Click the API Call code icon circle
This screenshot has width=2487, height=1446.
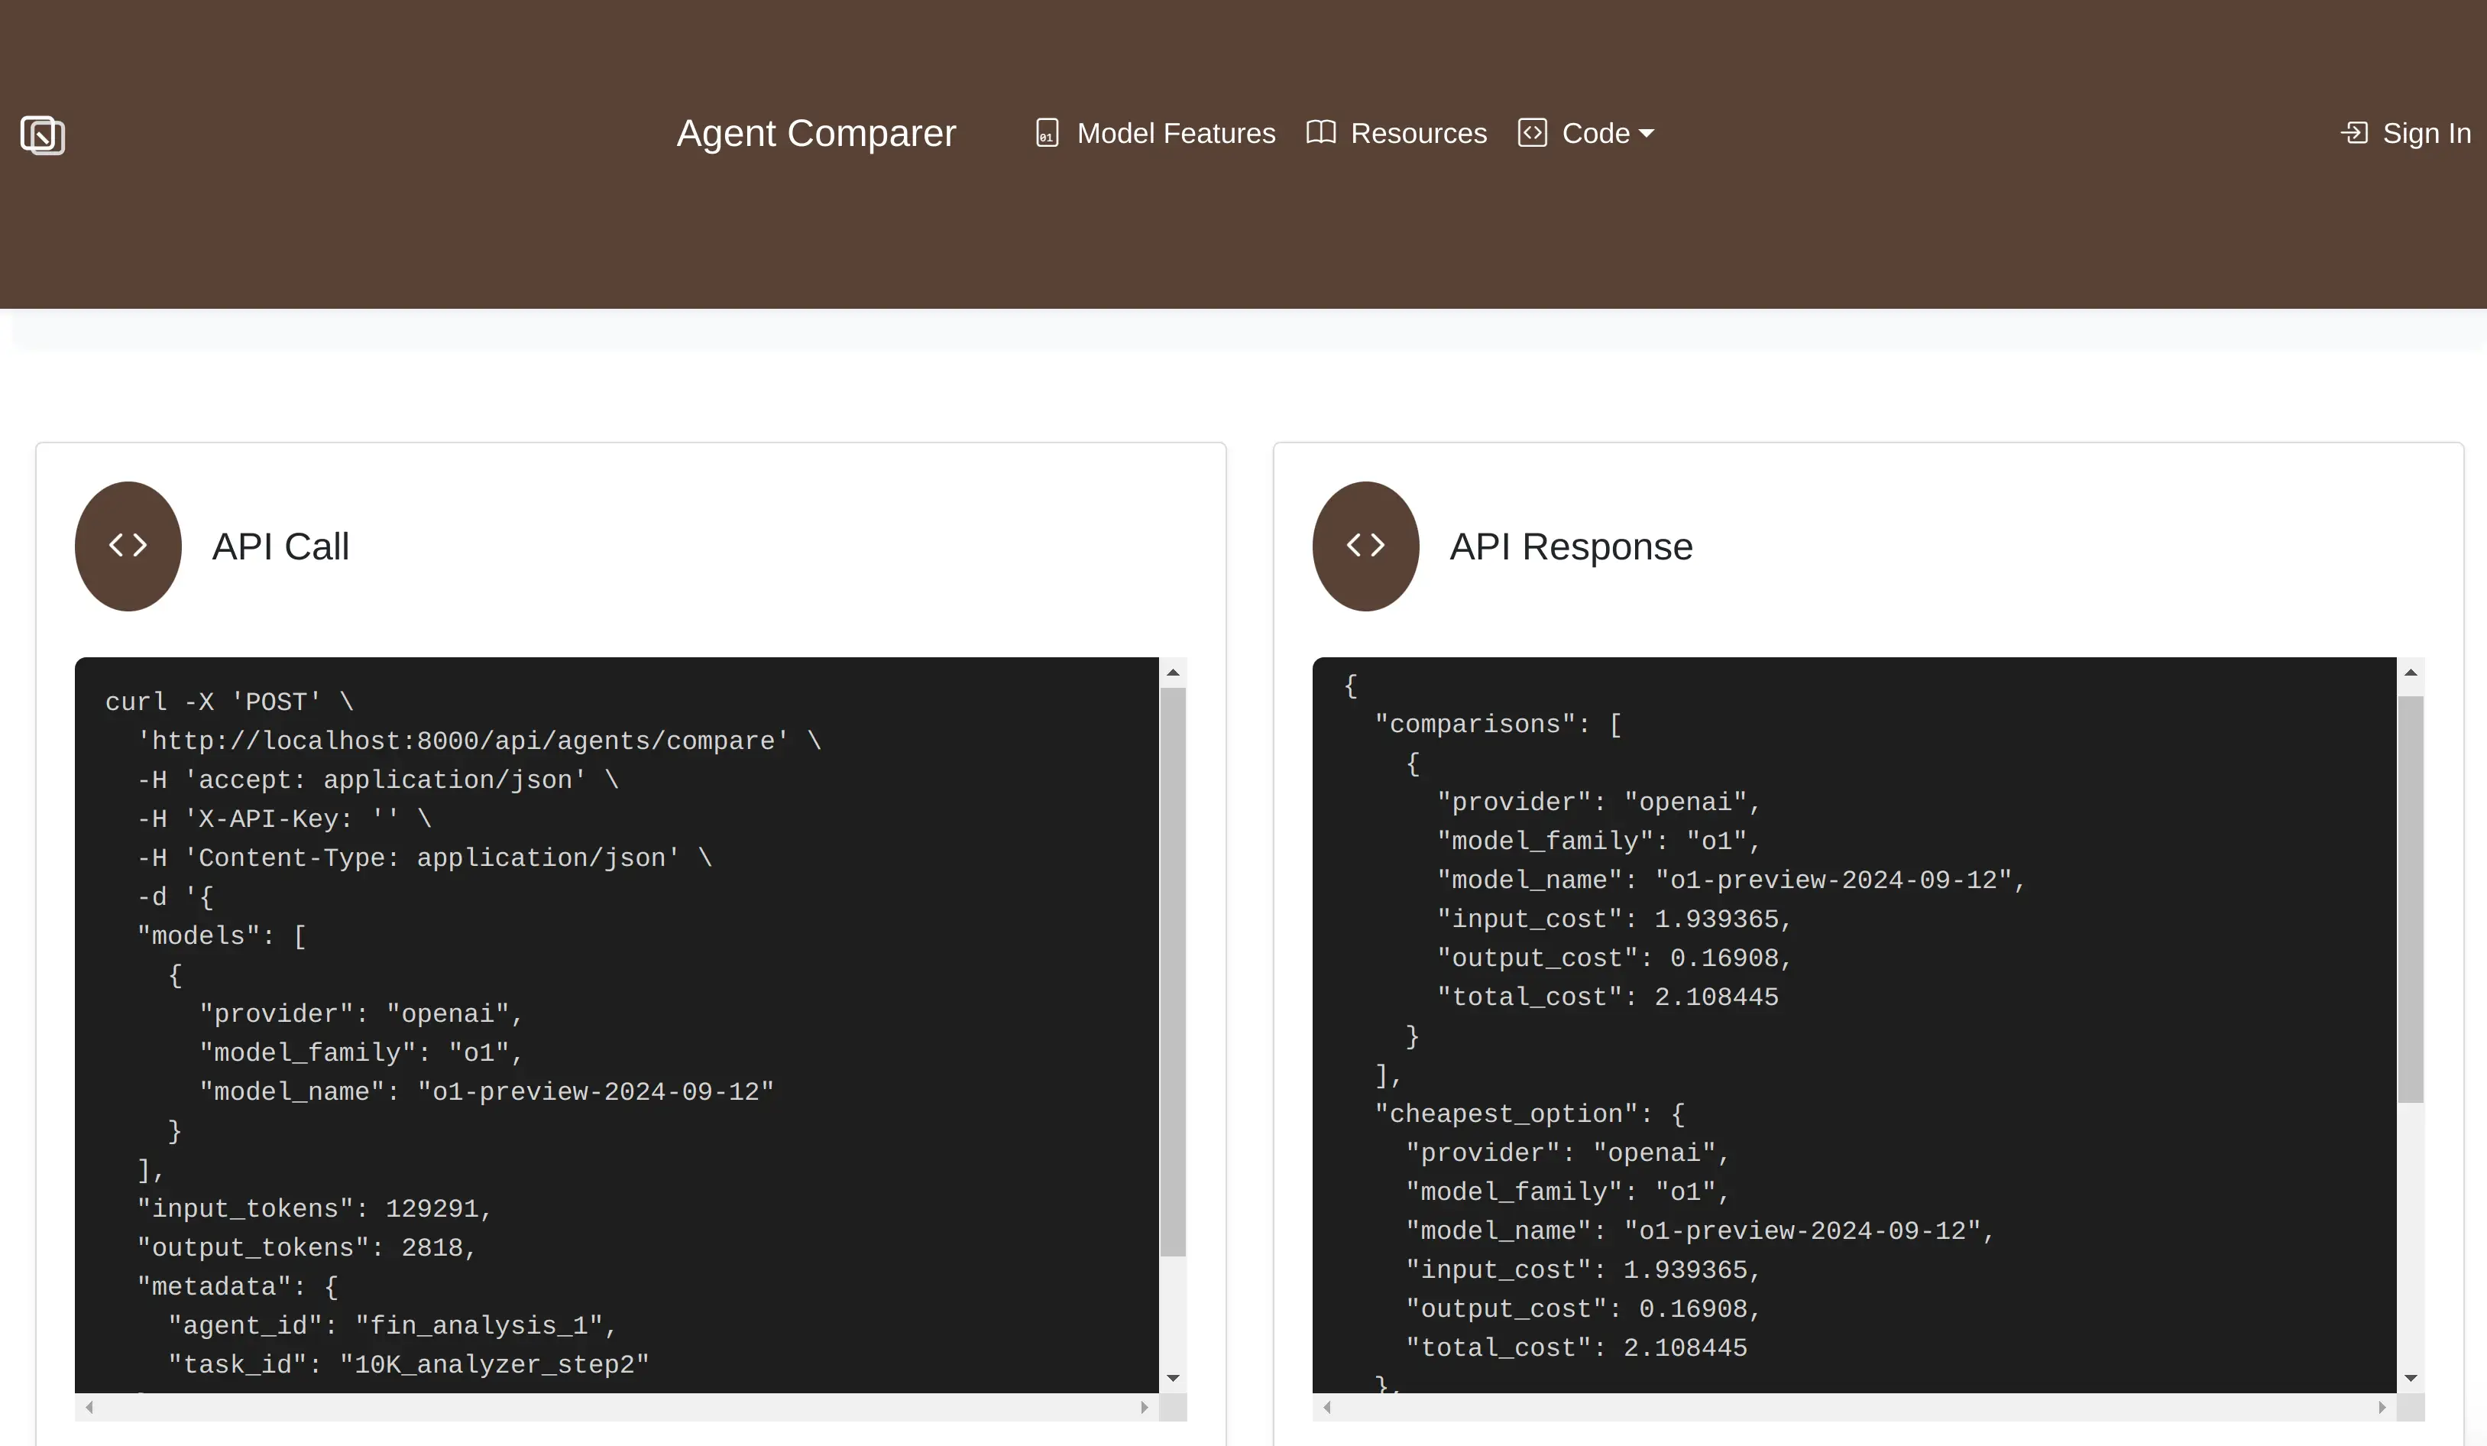[128, 546]
